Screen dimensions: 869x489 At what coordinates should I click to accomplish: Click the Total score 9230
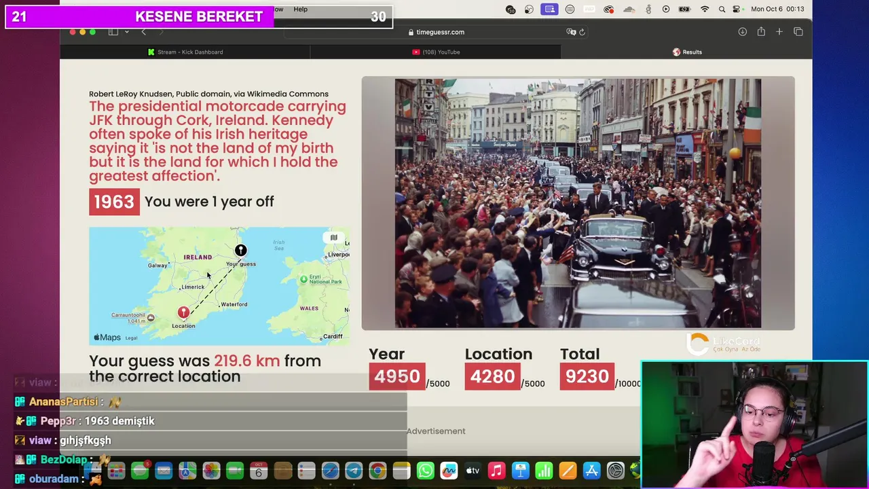587,376
